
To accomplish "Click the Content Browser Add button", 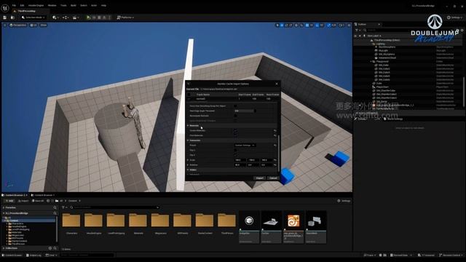I will 9,201.
